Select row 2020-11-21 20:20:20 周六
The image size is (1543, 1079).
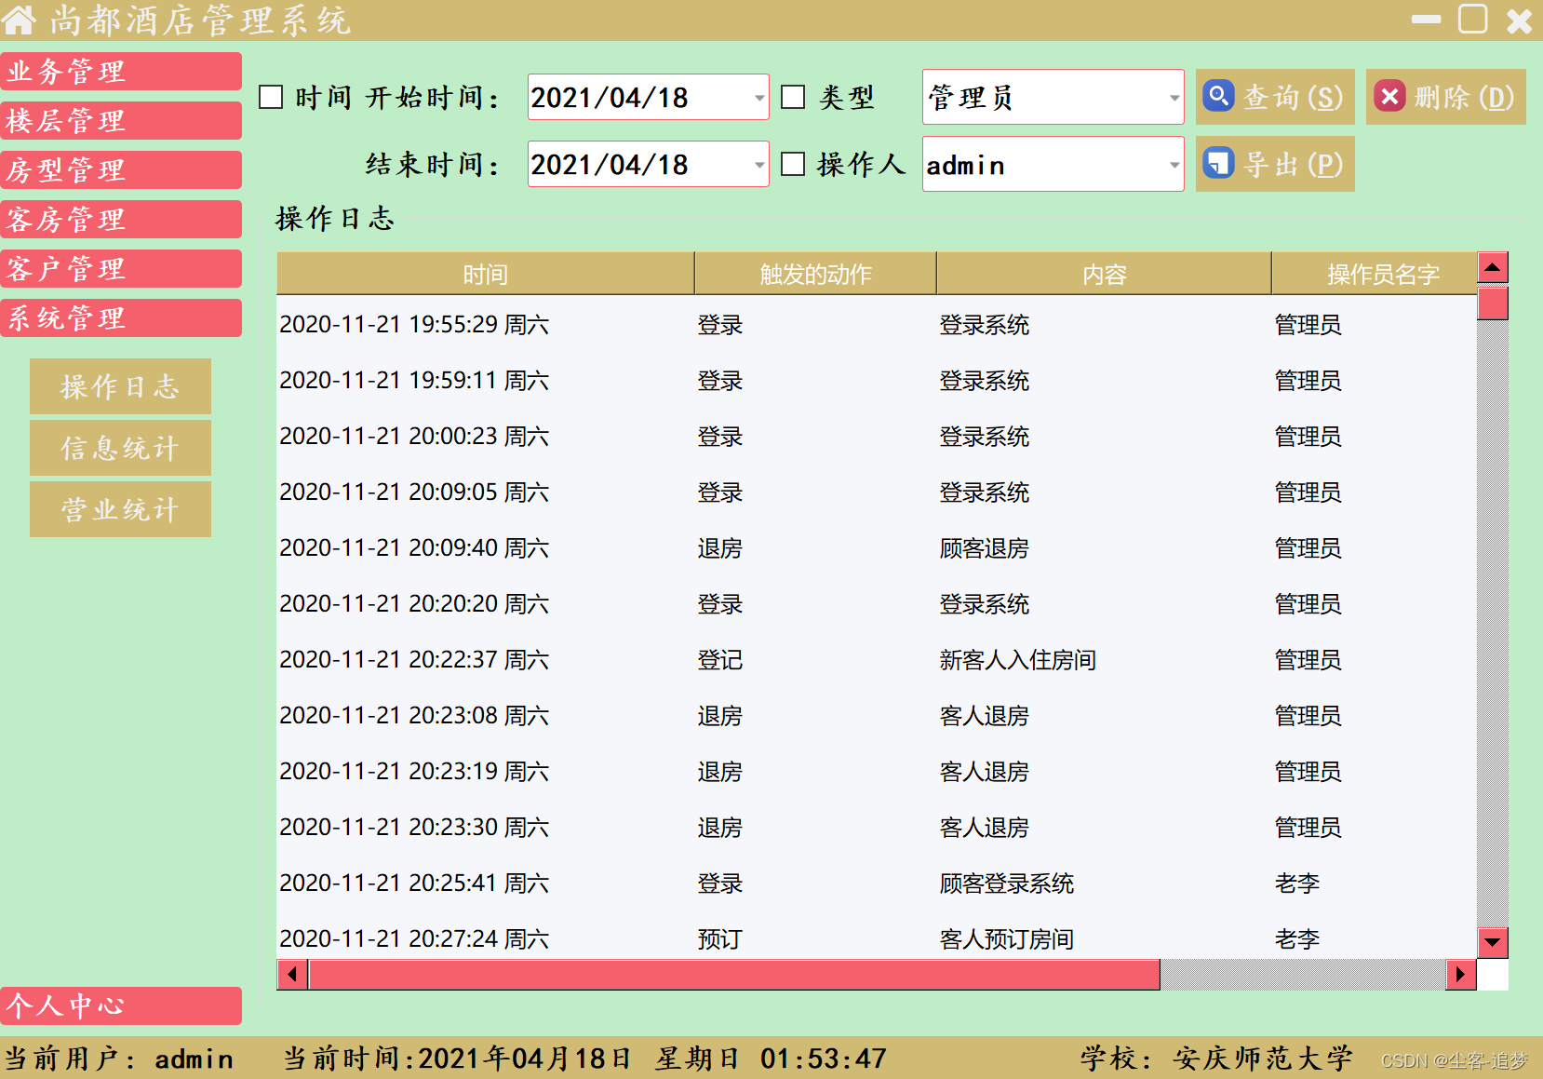[877, 603]
